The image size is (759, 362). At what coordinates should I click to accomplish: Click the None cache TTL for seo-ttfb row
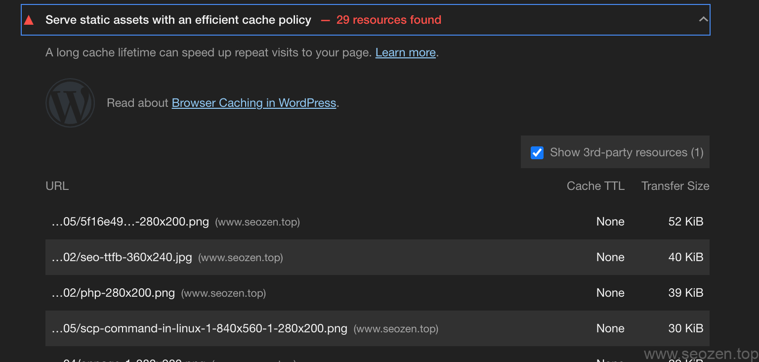(x=610, y=257)
